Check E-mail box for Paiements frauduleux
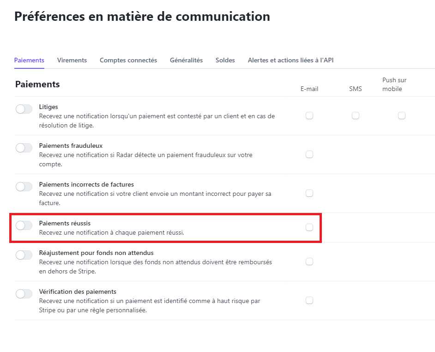Screen dimensions: 435x352 [x=309, y=154]
